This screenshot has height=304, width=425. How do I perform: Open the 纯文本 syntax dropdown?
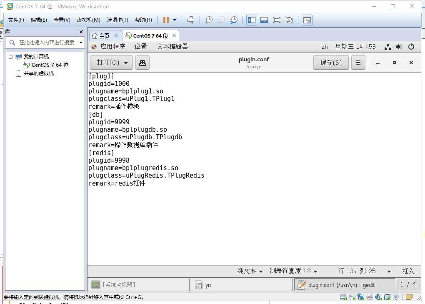(250, 271)
